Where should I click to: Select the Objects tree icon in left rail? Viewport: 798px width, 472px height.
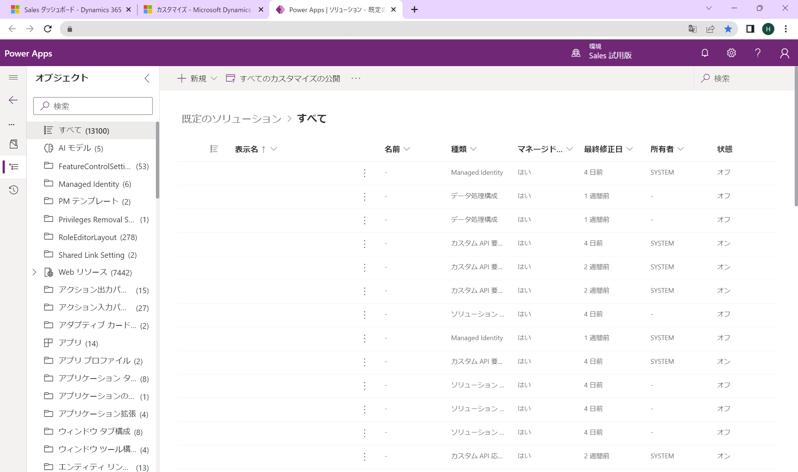13,167
